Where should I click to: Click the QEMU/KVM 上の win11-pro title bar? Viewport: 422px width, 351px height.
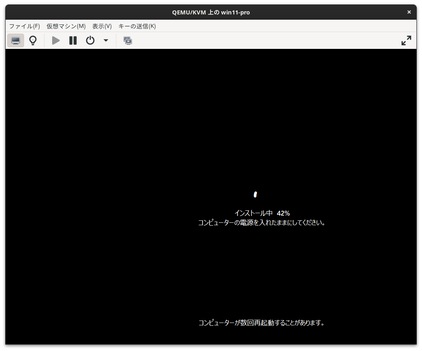click(211, 12)
